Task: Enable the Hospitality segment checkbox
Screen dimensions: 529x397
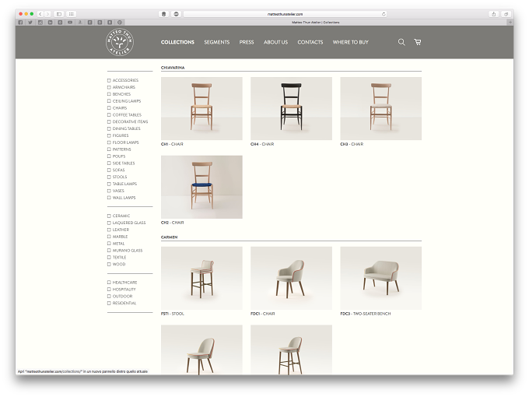Action: pyautogui.click(x=109, y=290)
